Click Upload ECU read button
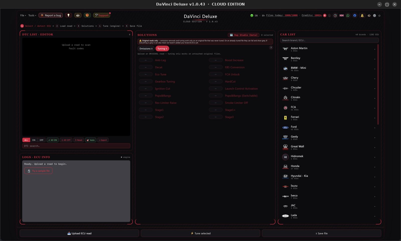The image size is (401, 241). [79, 233]
